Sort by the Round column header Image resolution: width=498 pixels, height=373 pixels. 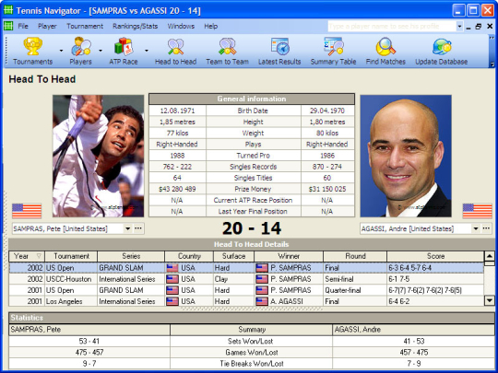click(x=355, y=256)
